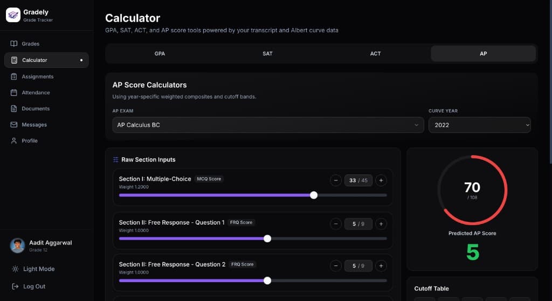Switch to the SAT tab
Screen dimensions: 552x301
267,53
